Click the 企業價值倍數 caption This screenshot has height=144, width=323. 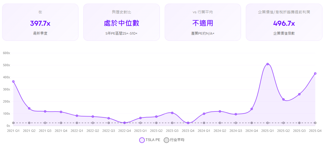click(x=284, y=33)
